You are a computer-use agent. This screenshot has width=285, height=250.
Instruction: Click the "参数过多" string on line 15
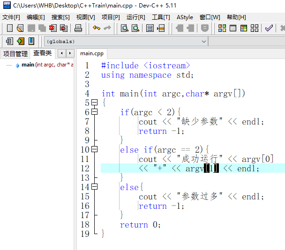pos(200,197)
